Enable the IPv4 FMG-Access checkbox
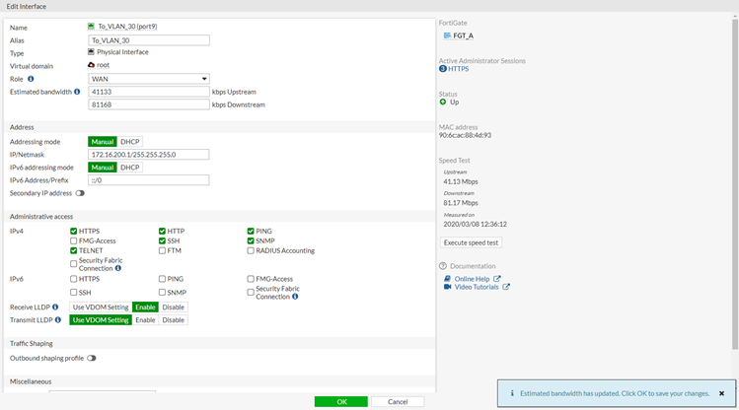The height and width of the screenshot is (410, 739). tap(74, 240)
